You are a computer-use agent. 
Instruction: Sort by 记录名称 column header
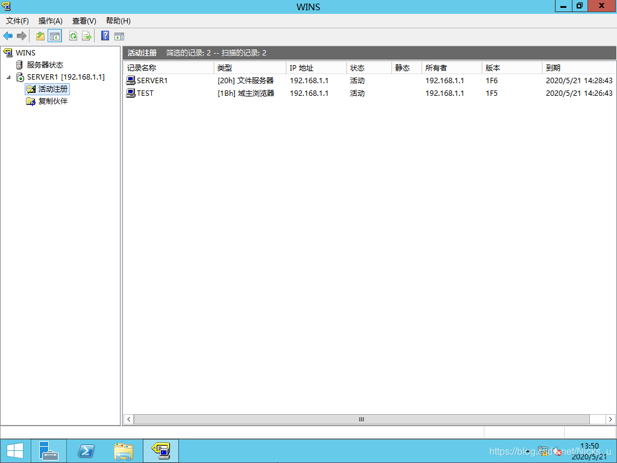coord(169,68)
